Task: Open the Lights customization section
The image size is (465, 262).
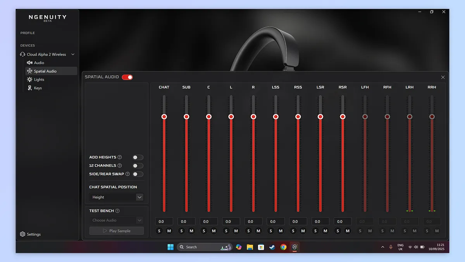Action: 38,79
